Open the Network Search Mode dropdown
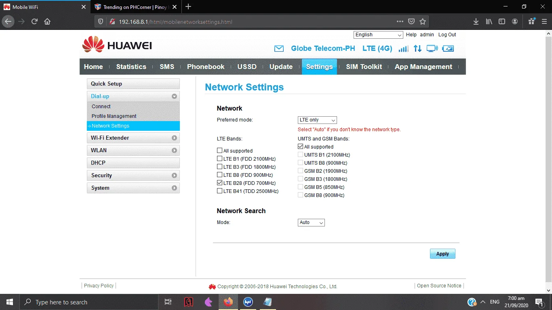This screenshot has width=552, height=310. pyautogui.click(x=311, y=222)
